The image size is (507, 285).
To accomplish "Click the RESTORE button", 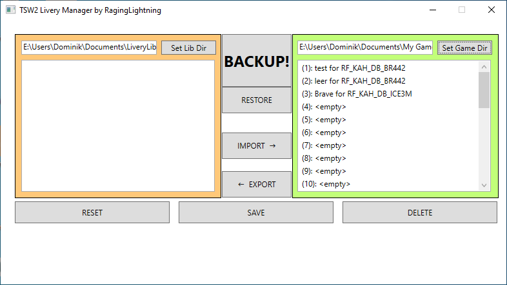I will 257,100.
